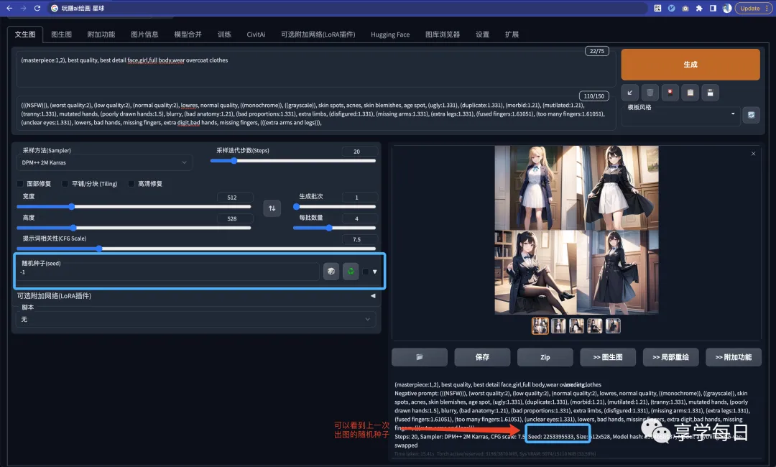This screenshot has height=467, width=776.
Task: Apply selected style with the clipboard icon
Action: [690, 93]
